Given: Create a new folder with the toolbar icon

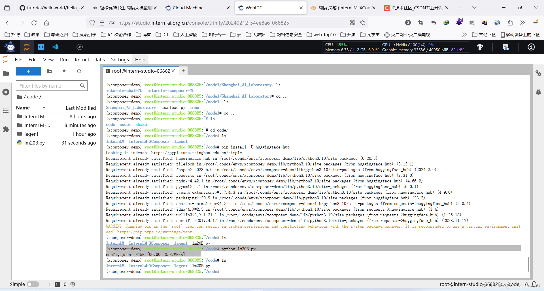Looking at the screenshot, I should [x=49, y=71].
